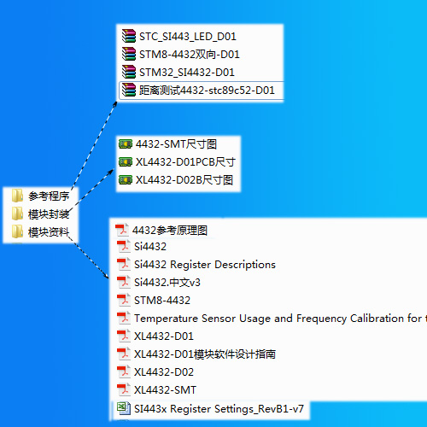Screen dimensions: 427x427
Task: Select SI443x Register Settings_RevB1-v7 Excel file
Action: (211, 409)
